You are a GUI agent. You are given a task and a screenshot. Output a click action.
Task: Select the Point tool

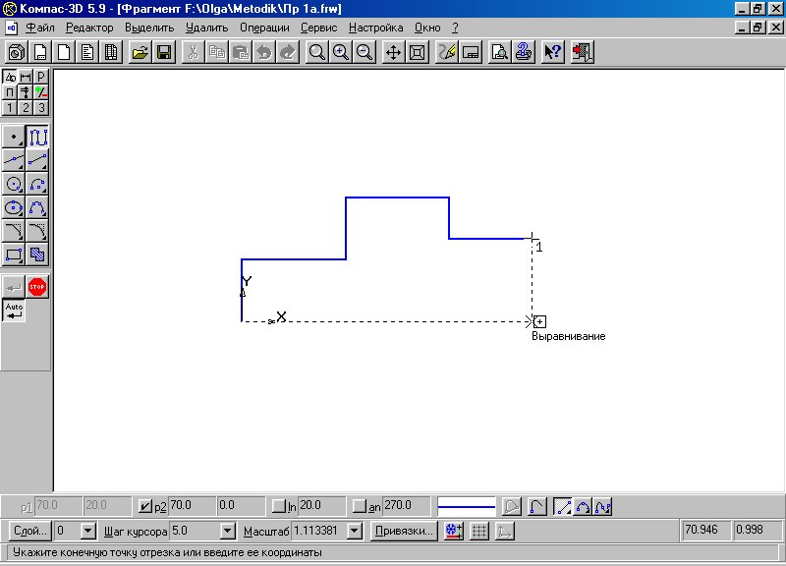14,137
